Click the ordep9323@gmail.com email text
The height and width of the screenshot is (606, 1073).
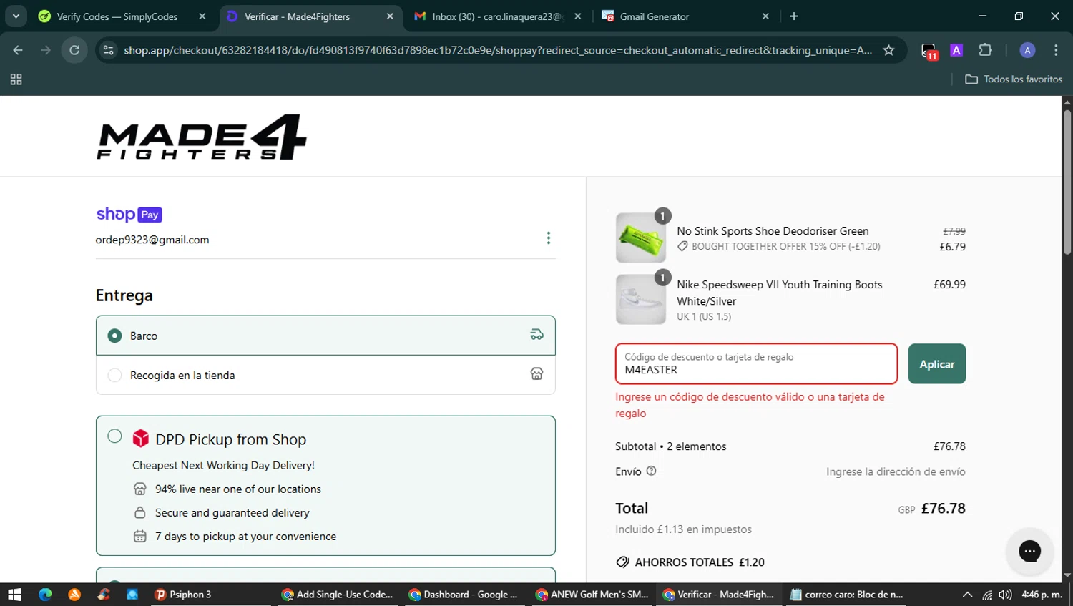tap(152, 240)
